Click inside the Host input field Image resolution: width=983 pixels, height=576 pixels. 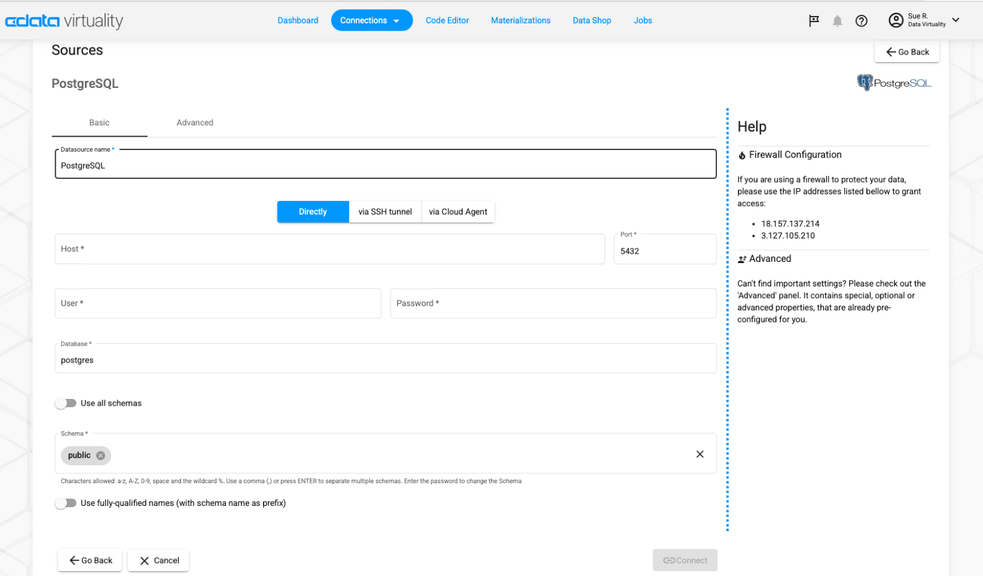click(x=330, y=249)
